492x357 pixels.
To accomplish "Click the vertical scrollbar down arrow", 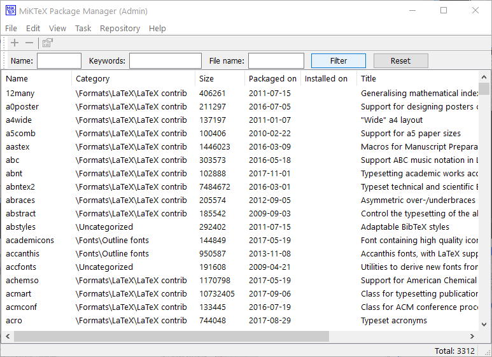I will click(484, 325).
